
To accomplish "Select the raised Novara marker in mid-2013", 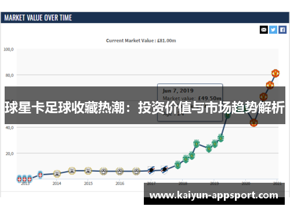I will pyautogui.click(x=40, y=175).
